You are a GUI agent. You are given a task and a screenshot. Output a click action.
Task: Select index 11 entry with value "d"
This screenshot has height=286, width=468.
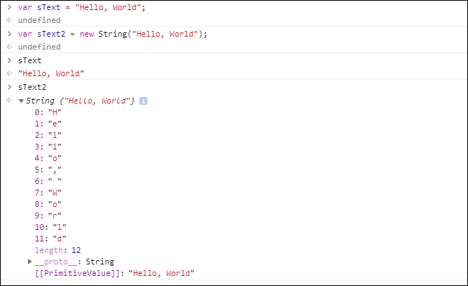tap(50, 239)
